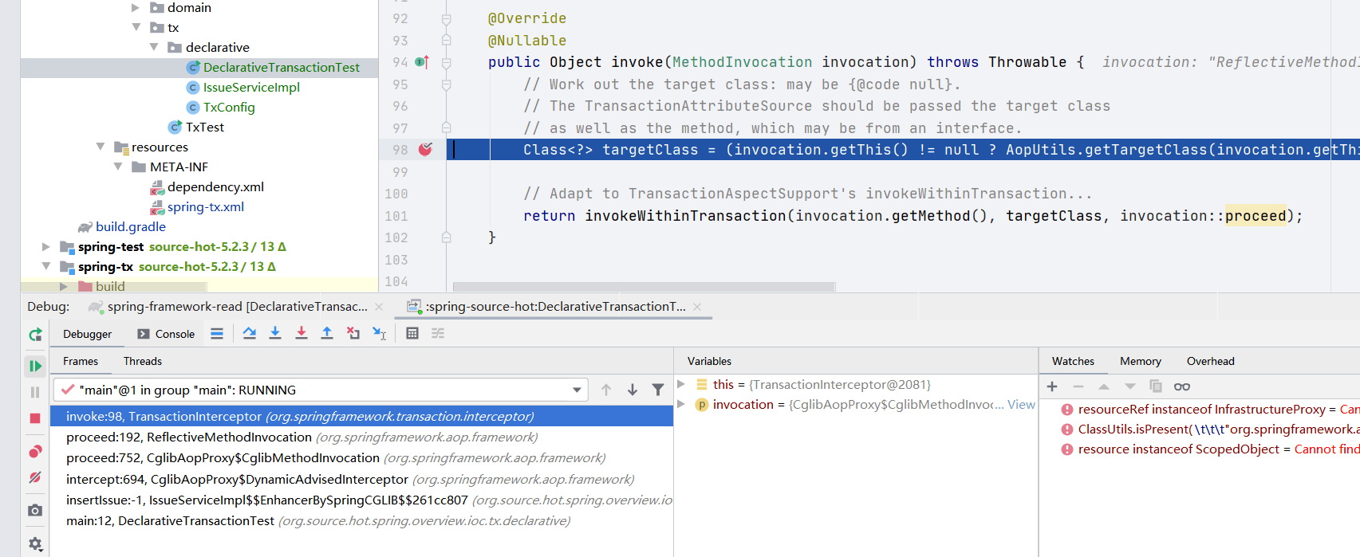Toggle the breakpoint on line 98
1360x557 pixels.
click(426, 149)
